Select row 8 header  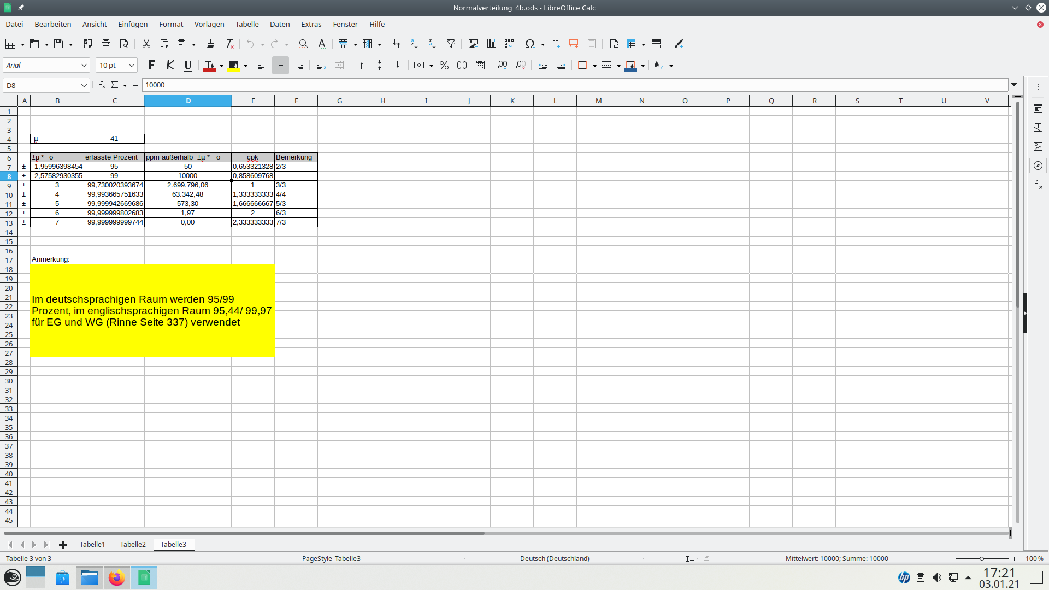point(9,176)
